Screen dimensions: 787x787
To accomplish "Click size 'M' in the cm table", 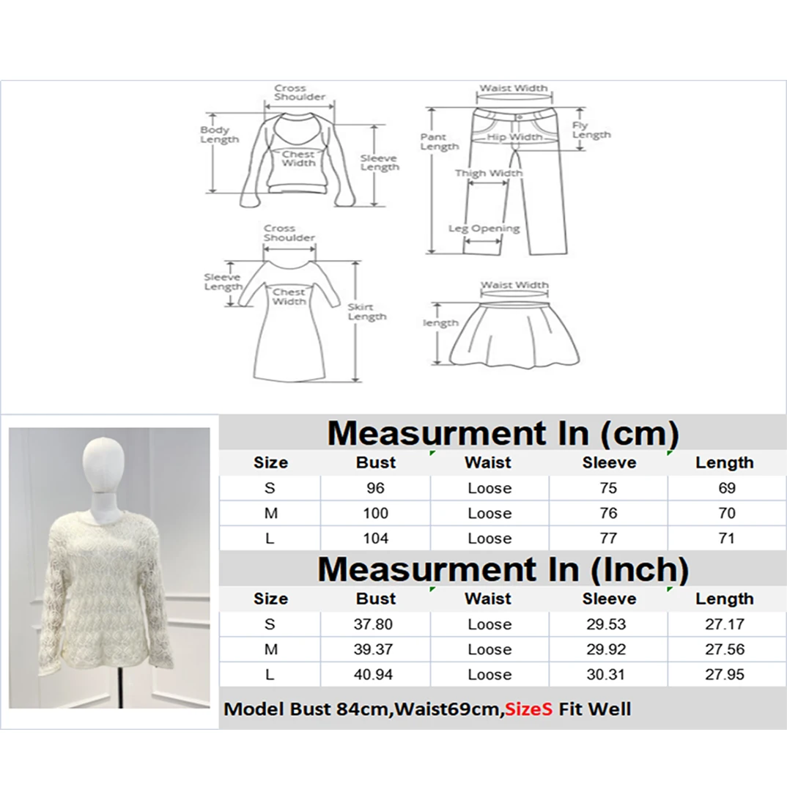I will pyautogui.click(x=270, y=513).
